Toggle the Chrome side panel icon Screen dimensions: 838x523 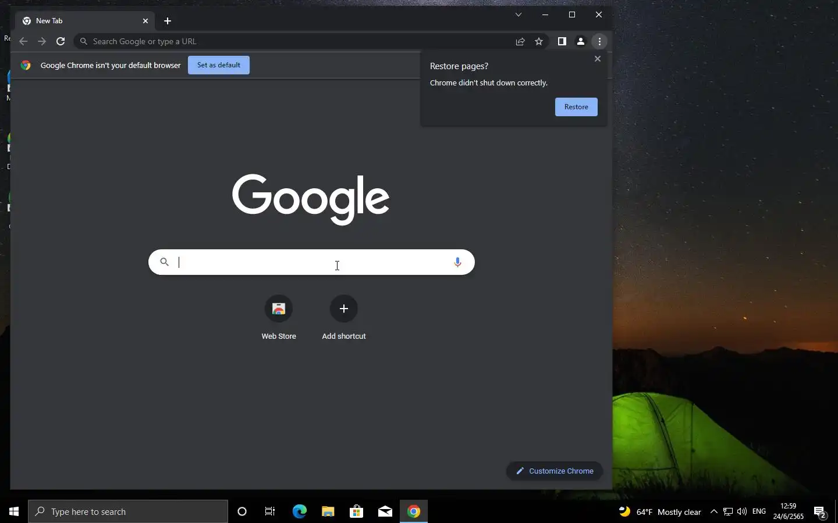click(562, 41)
